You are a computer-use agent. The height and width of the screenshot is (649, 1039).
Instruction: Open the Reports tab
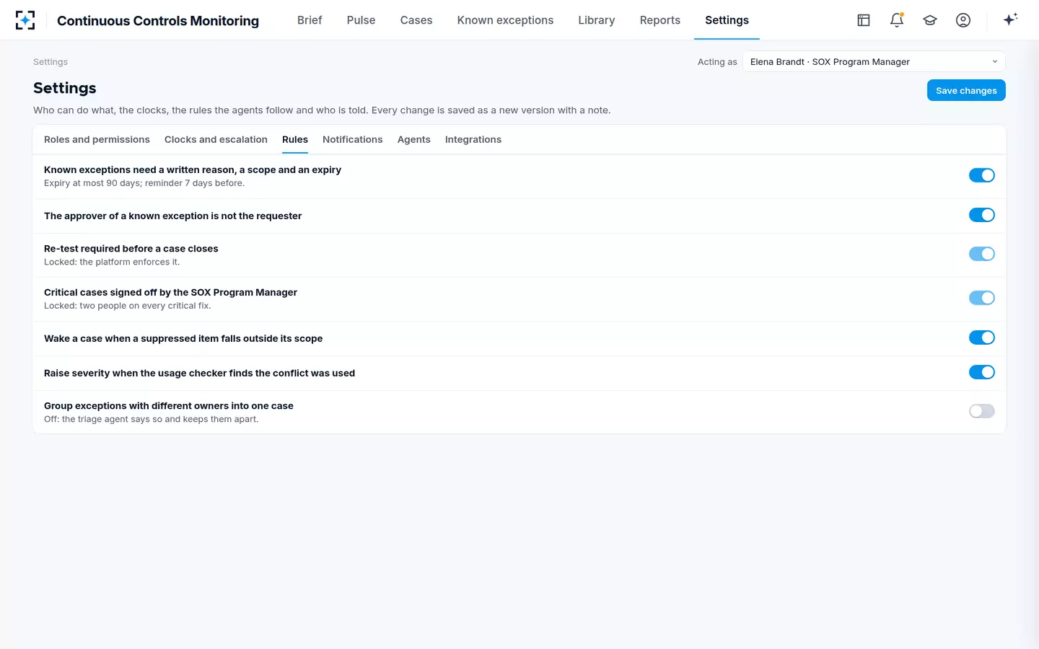[660, 20]
